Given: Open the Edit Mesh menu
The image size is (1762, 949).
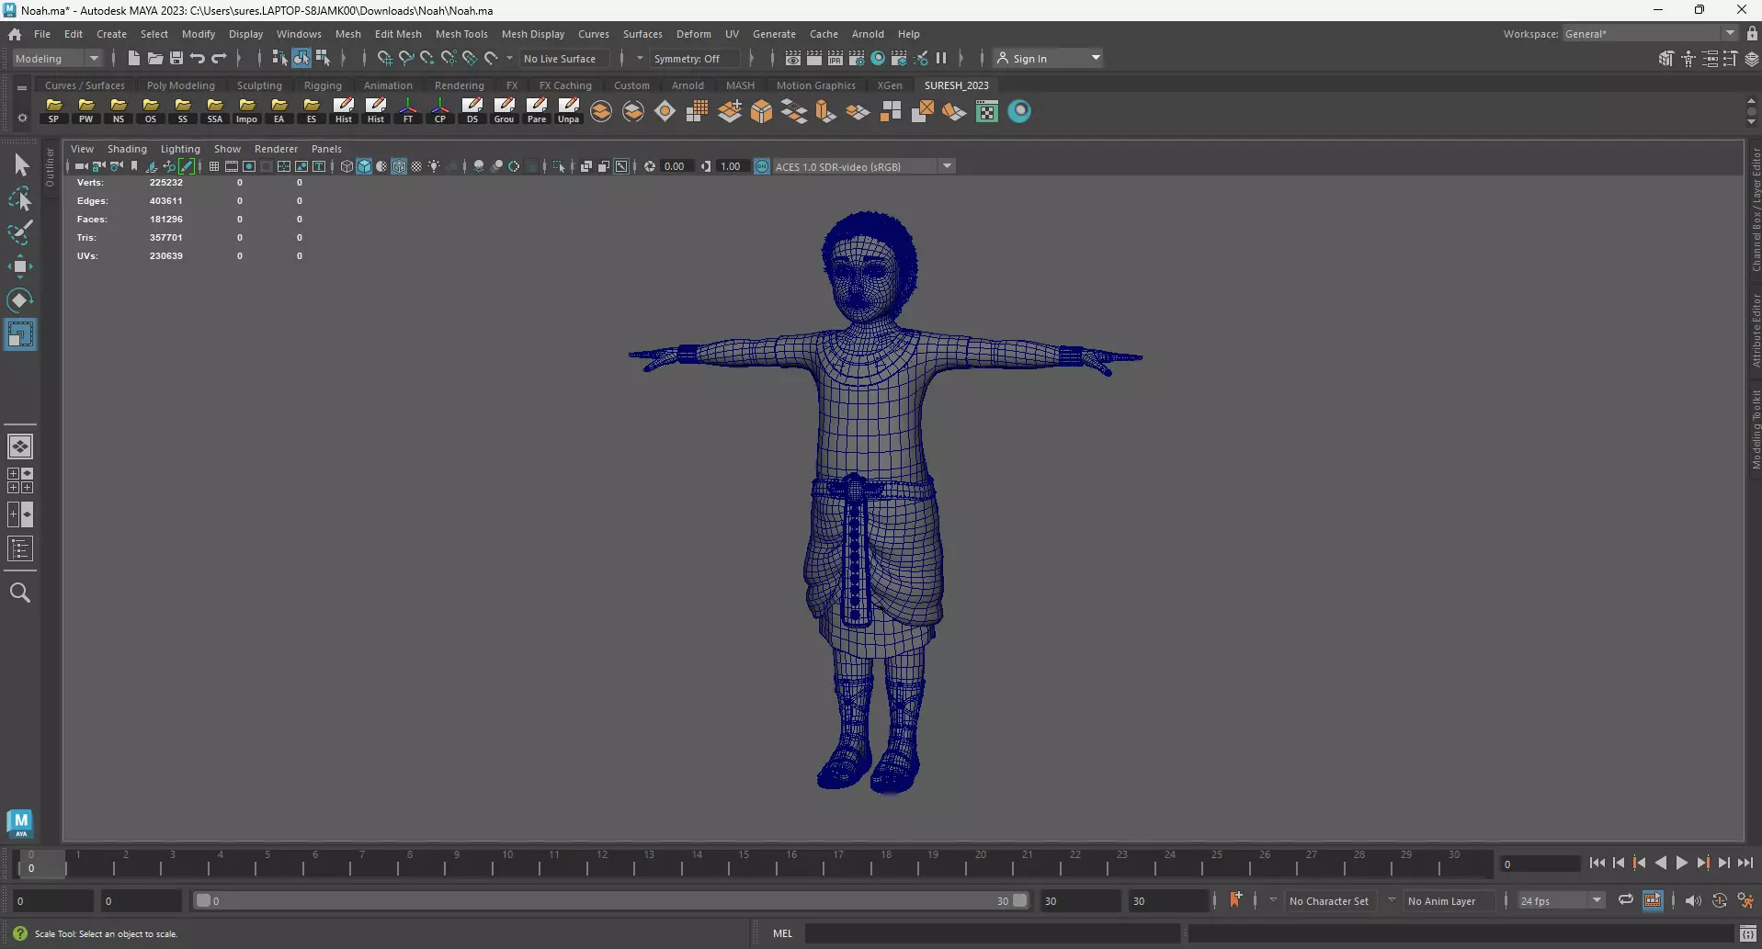Looking at the screenshot, I should tap(398, 34).
